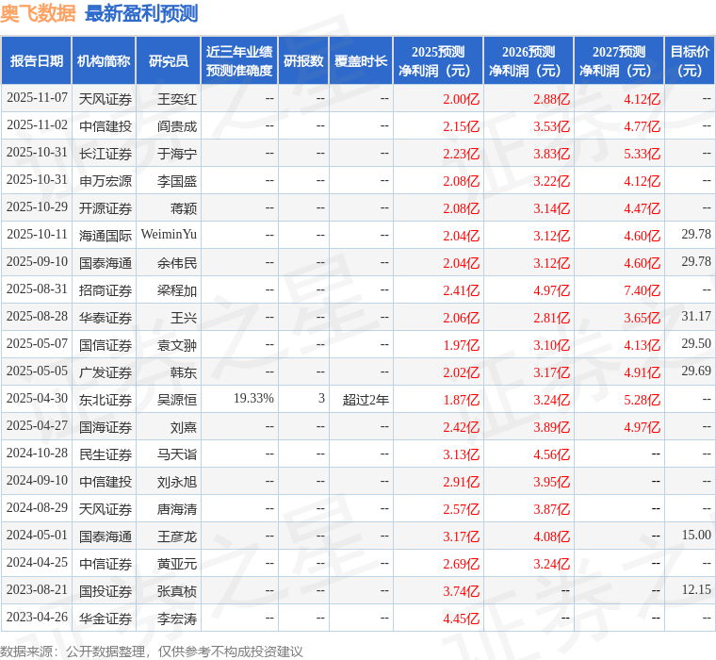
Task: Click the 1.87亿 forecast value
Action: (x=462, y=400)
